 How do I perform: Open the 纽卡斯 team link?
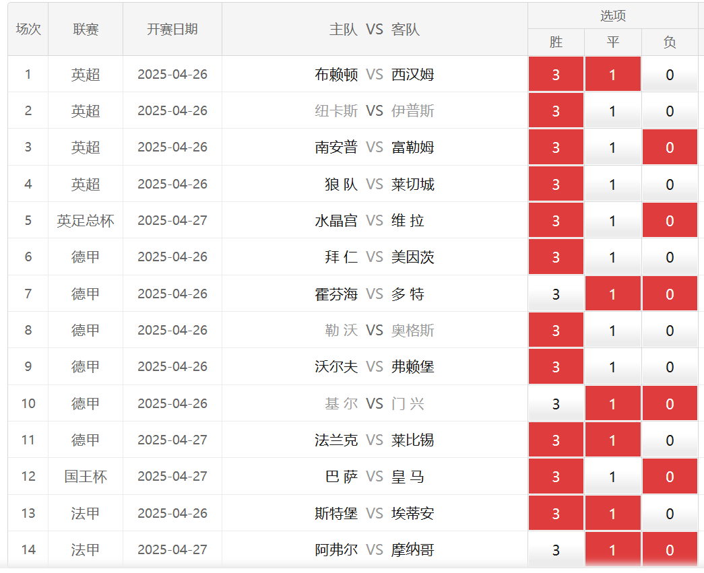(336, 111)
